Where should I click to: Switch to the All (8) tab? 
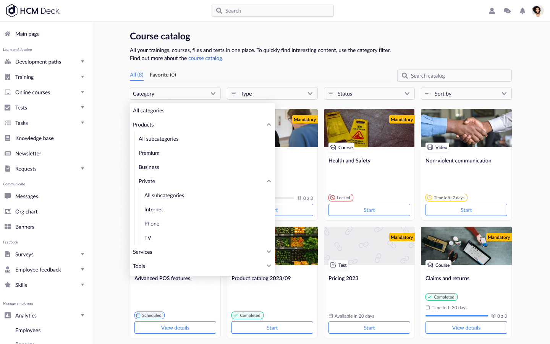pyautogui.click(x=137, y=75)
